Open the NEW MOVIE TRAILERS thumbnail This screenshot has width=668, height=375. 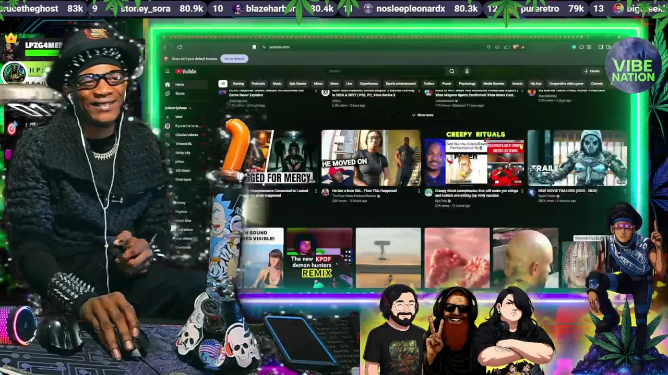point(577,158)
